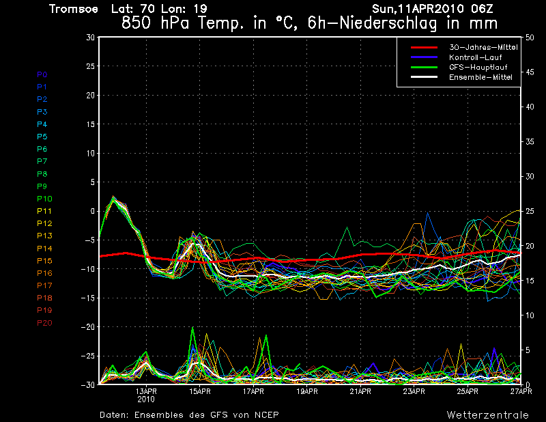Image resolution: width=546 pixels, height=422 pixels.
Task: Click the white Ensemble-Mittel legend line
Action: (x=425, y=77)
